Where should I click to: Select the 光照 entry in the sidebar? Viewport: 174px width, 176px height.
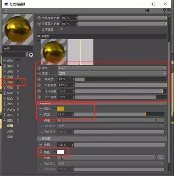(10, 131)
